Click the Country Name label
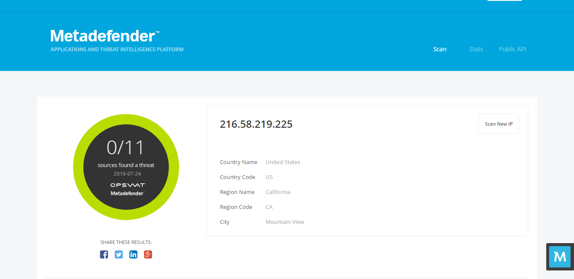The image size is (574, 279). click(x=238, y=162)
